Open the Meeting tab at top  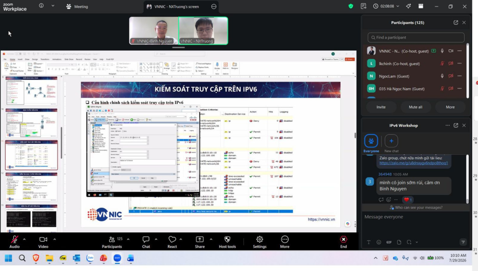click(x=77, y=6)
